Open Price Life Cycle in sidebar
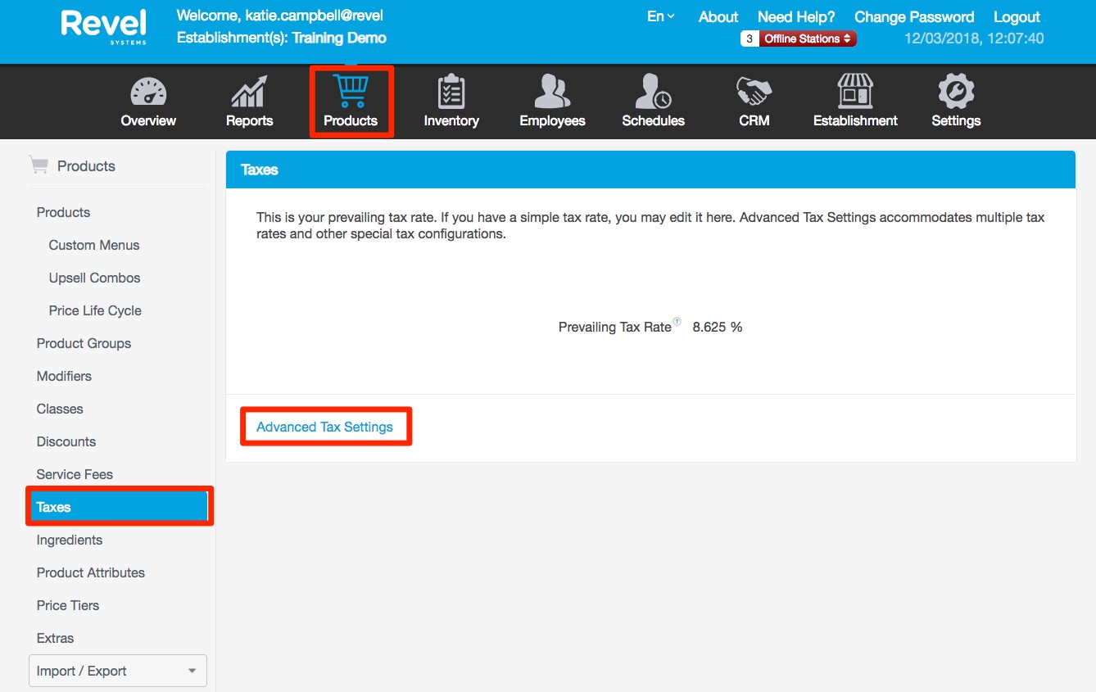This screenshot has width=1096, height=692. (95, 310)
